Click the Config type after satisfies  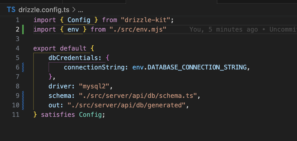pyautogui.click(x=90, y=115)
